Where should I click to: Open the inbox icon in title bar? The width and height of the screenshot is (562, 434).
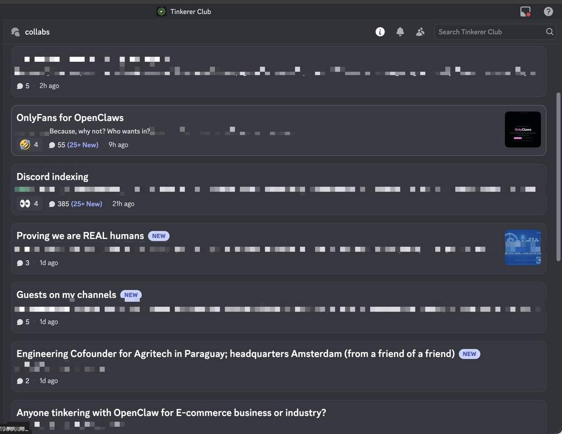coord(525,12)
